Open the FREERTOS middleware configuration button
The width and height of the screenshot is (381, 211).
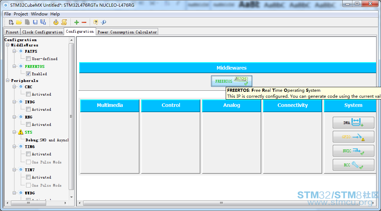pyautogui.click(x=232, y=81)
